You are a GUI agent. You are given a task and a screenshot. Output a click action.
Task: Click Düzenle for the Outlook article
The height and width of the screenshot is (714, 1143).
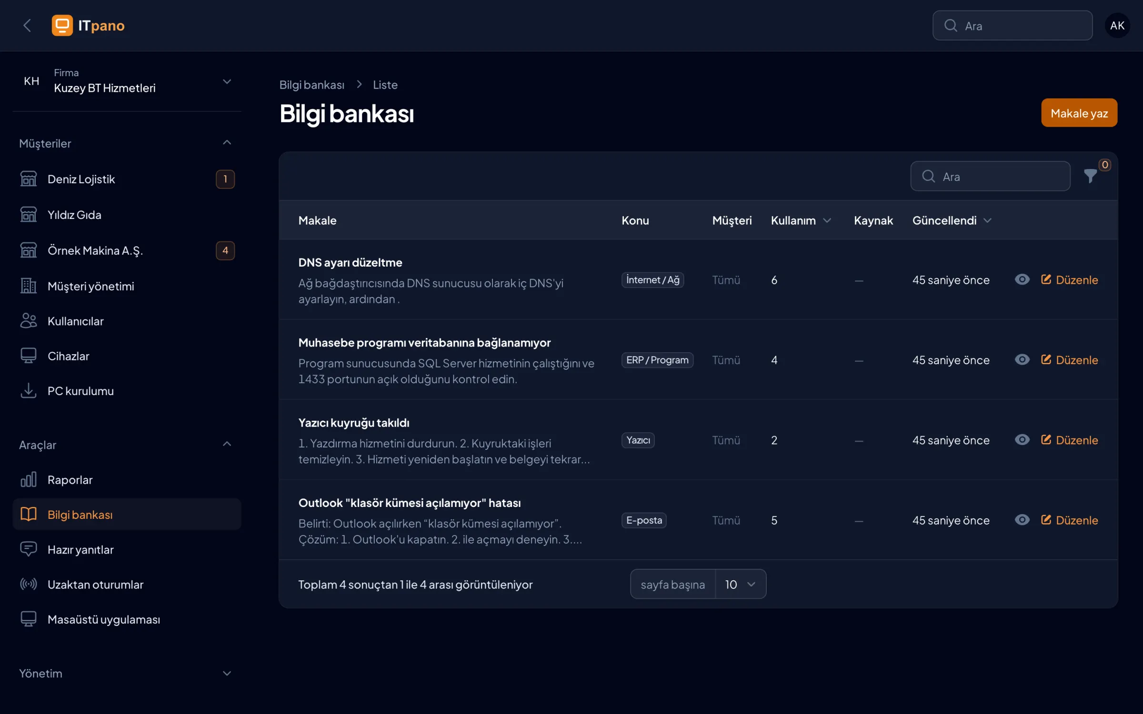point(1069,520)
